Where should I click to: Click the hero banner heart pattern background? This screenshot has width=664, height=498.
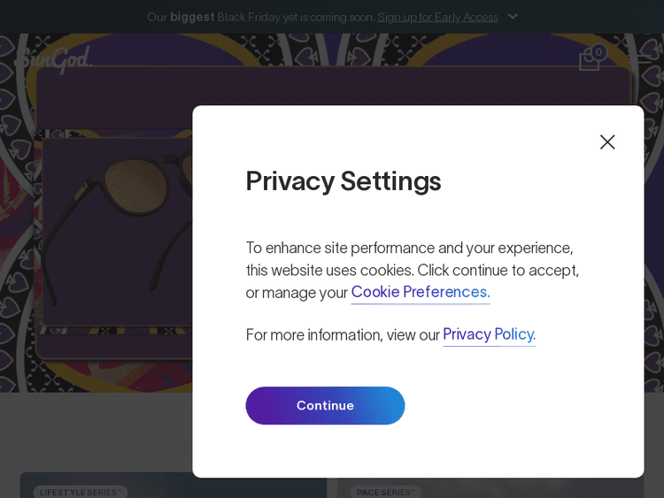pyautogui.click(x=18, y=265)
